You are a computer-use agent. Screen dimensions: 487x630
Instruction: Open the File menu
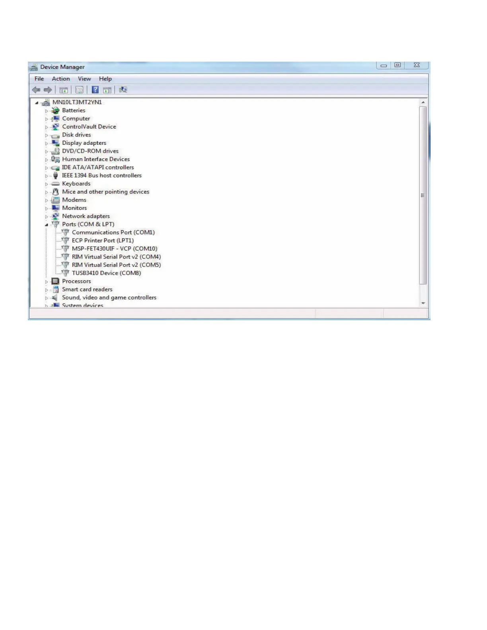point(39,79)
